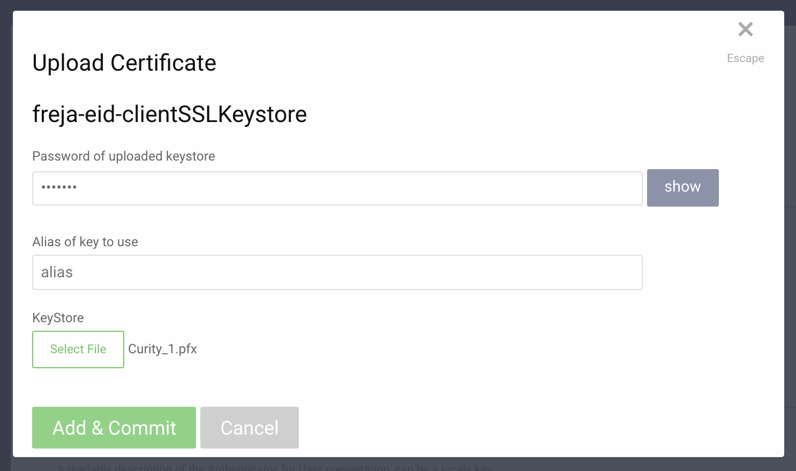Click the 'Alias of key to use' label
796x471 pixels.
[x=85, y=242]
